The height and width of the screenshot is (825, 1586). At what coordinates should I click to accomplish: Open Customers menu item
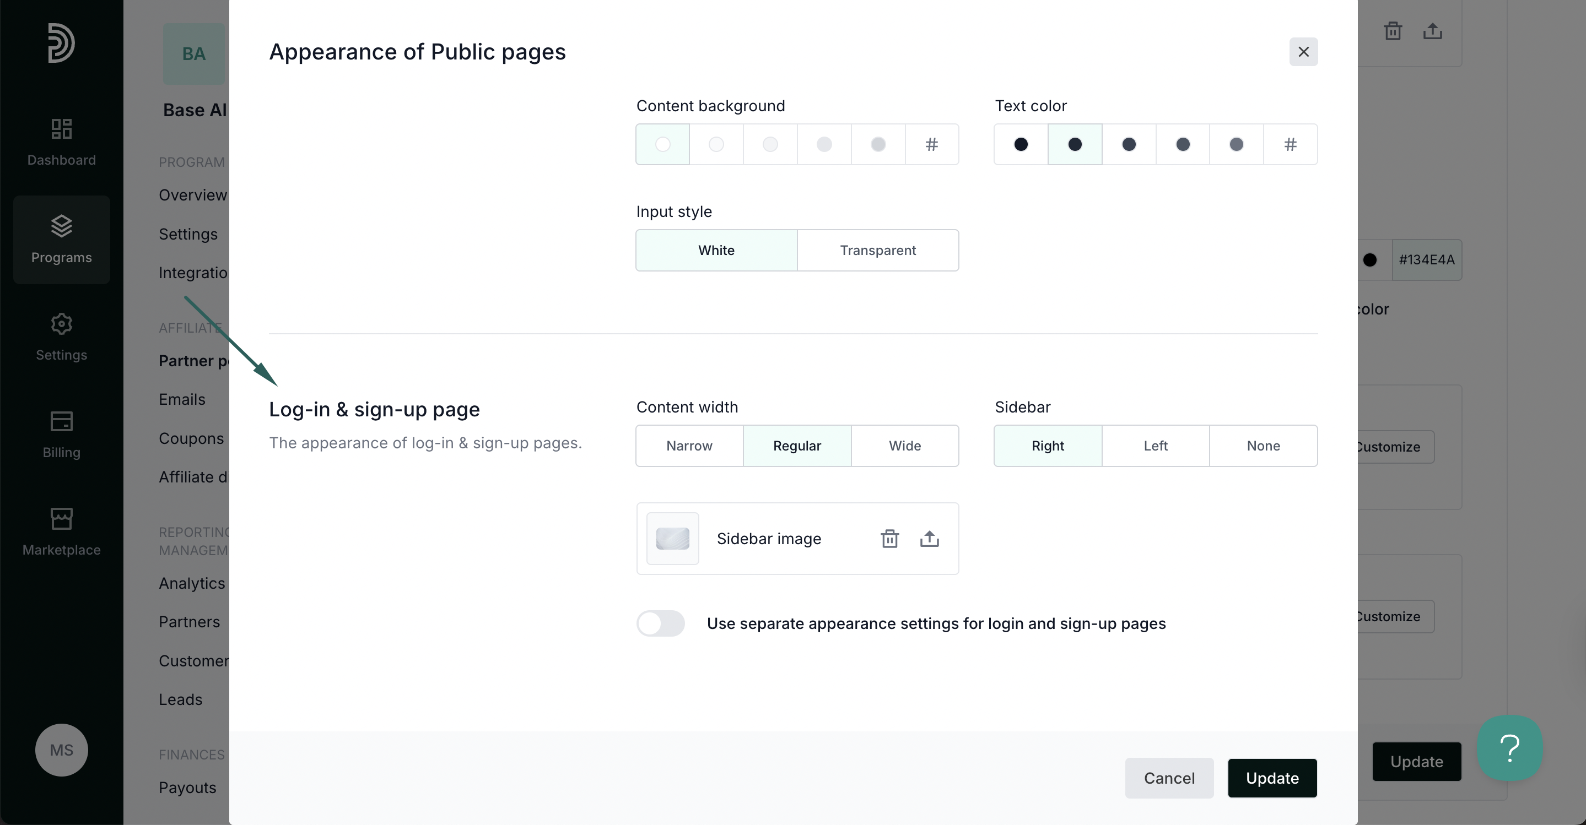pos(193,661)
